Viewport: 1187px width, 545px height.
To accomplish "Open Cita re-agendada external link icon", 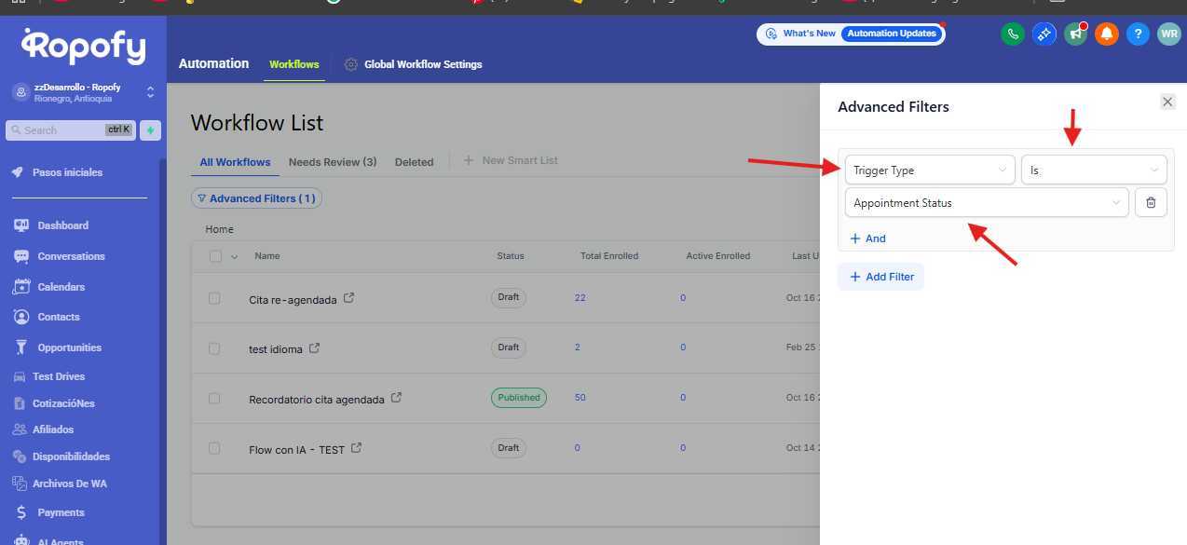I will point(349,299).
